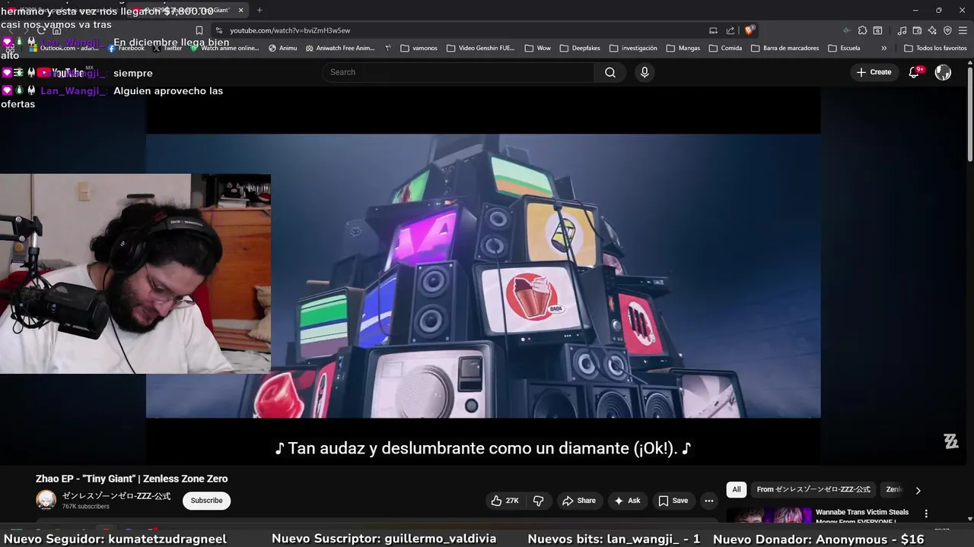Viewport: 974px width, 547px height.
Task: Open the Aniwatch Free Anime bookmark
Action: point(340,48)
